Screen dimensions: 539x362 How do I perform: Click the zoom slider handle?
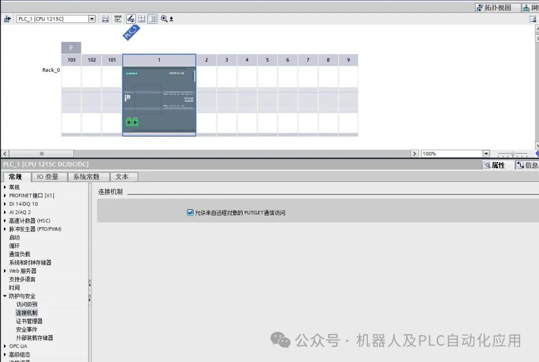(x=512, y=154)
